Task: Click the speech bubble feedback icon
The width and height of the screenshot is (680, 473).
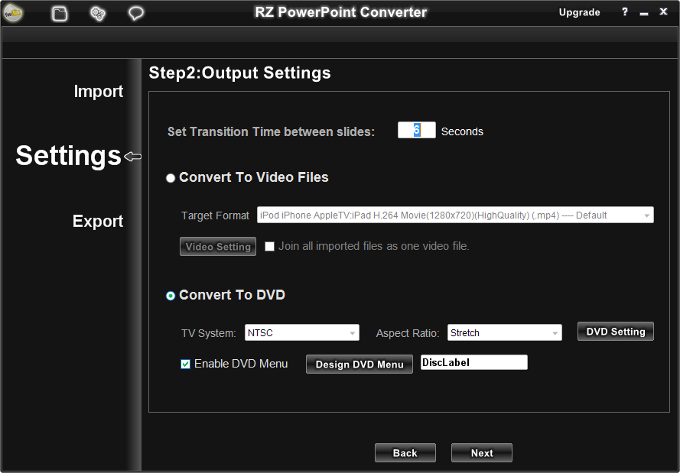Action: tap(136, 13)
